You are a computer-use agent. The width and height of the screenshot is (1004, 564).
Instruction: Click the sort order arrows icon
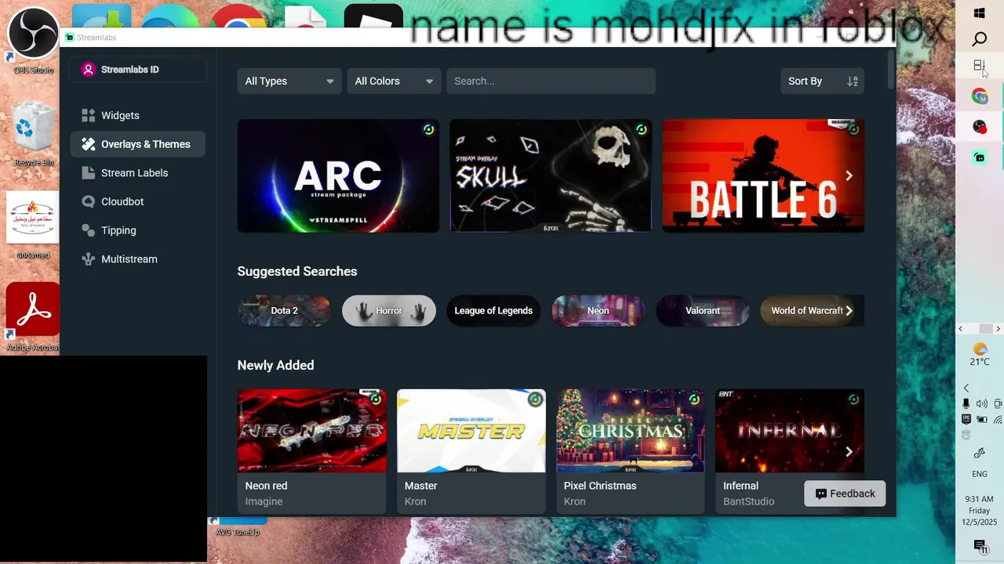pos(853,81)
